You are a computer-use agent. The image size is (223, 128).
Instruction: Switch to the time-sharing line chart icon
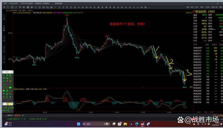pyautogui.click(x=16, y=7)
